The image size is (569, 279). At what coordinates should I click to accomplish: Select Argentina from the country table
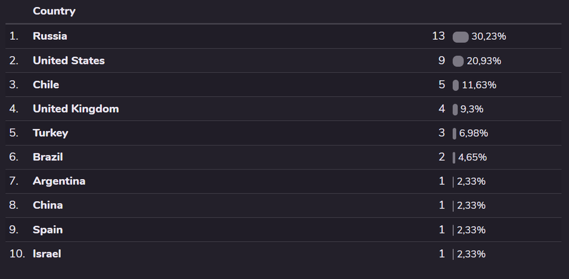click(59, 181)
